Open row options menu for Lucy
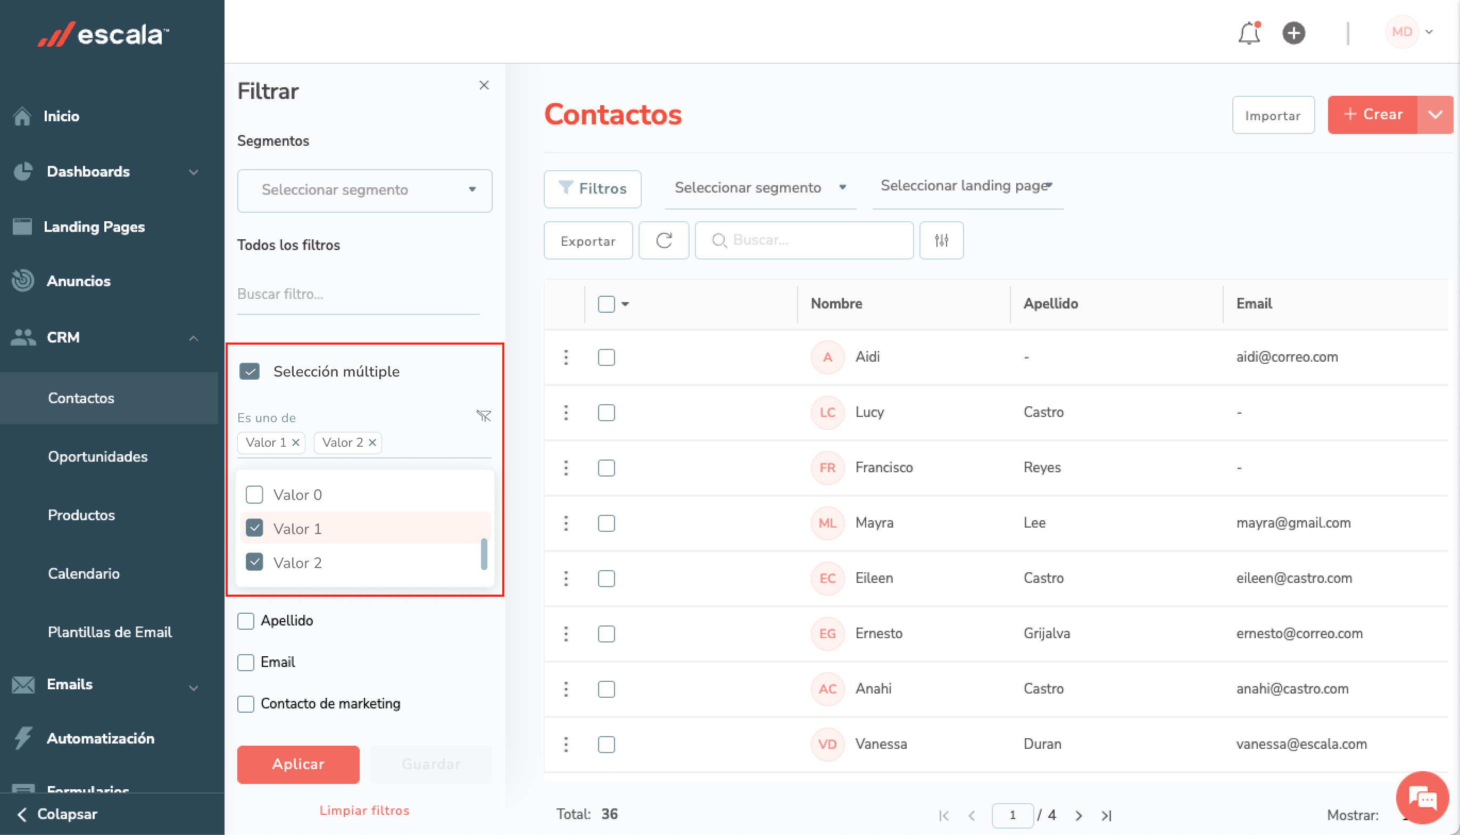Screen dimensions: 1460x835 click(x=566, y=412)
